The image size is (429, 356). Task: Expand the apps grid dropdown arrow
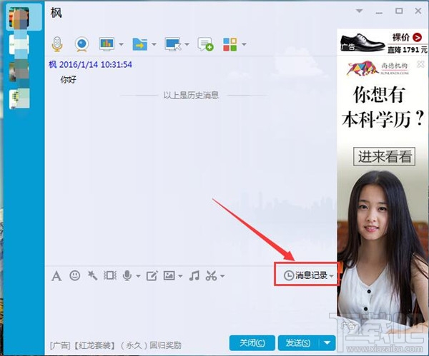coord(244,44)
